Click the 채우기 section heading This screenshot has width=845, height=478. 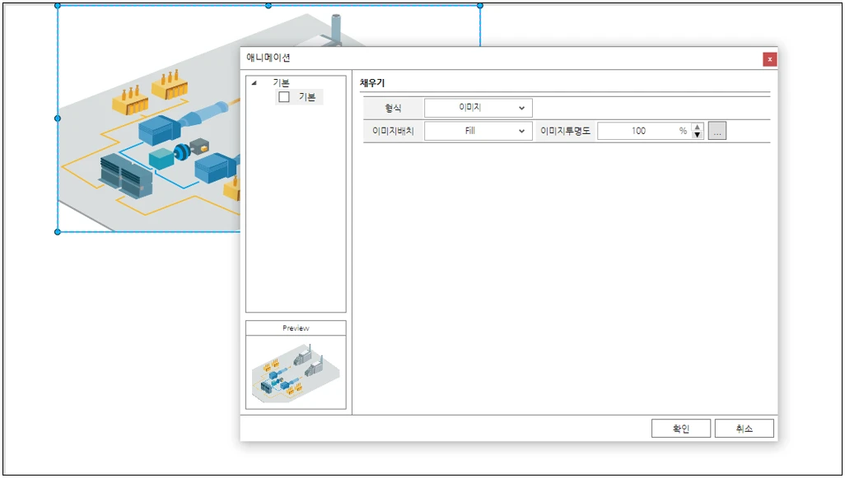pyautogui.click(x=372, y=83)
